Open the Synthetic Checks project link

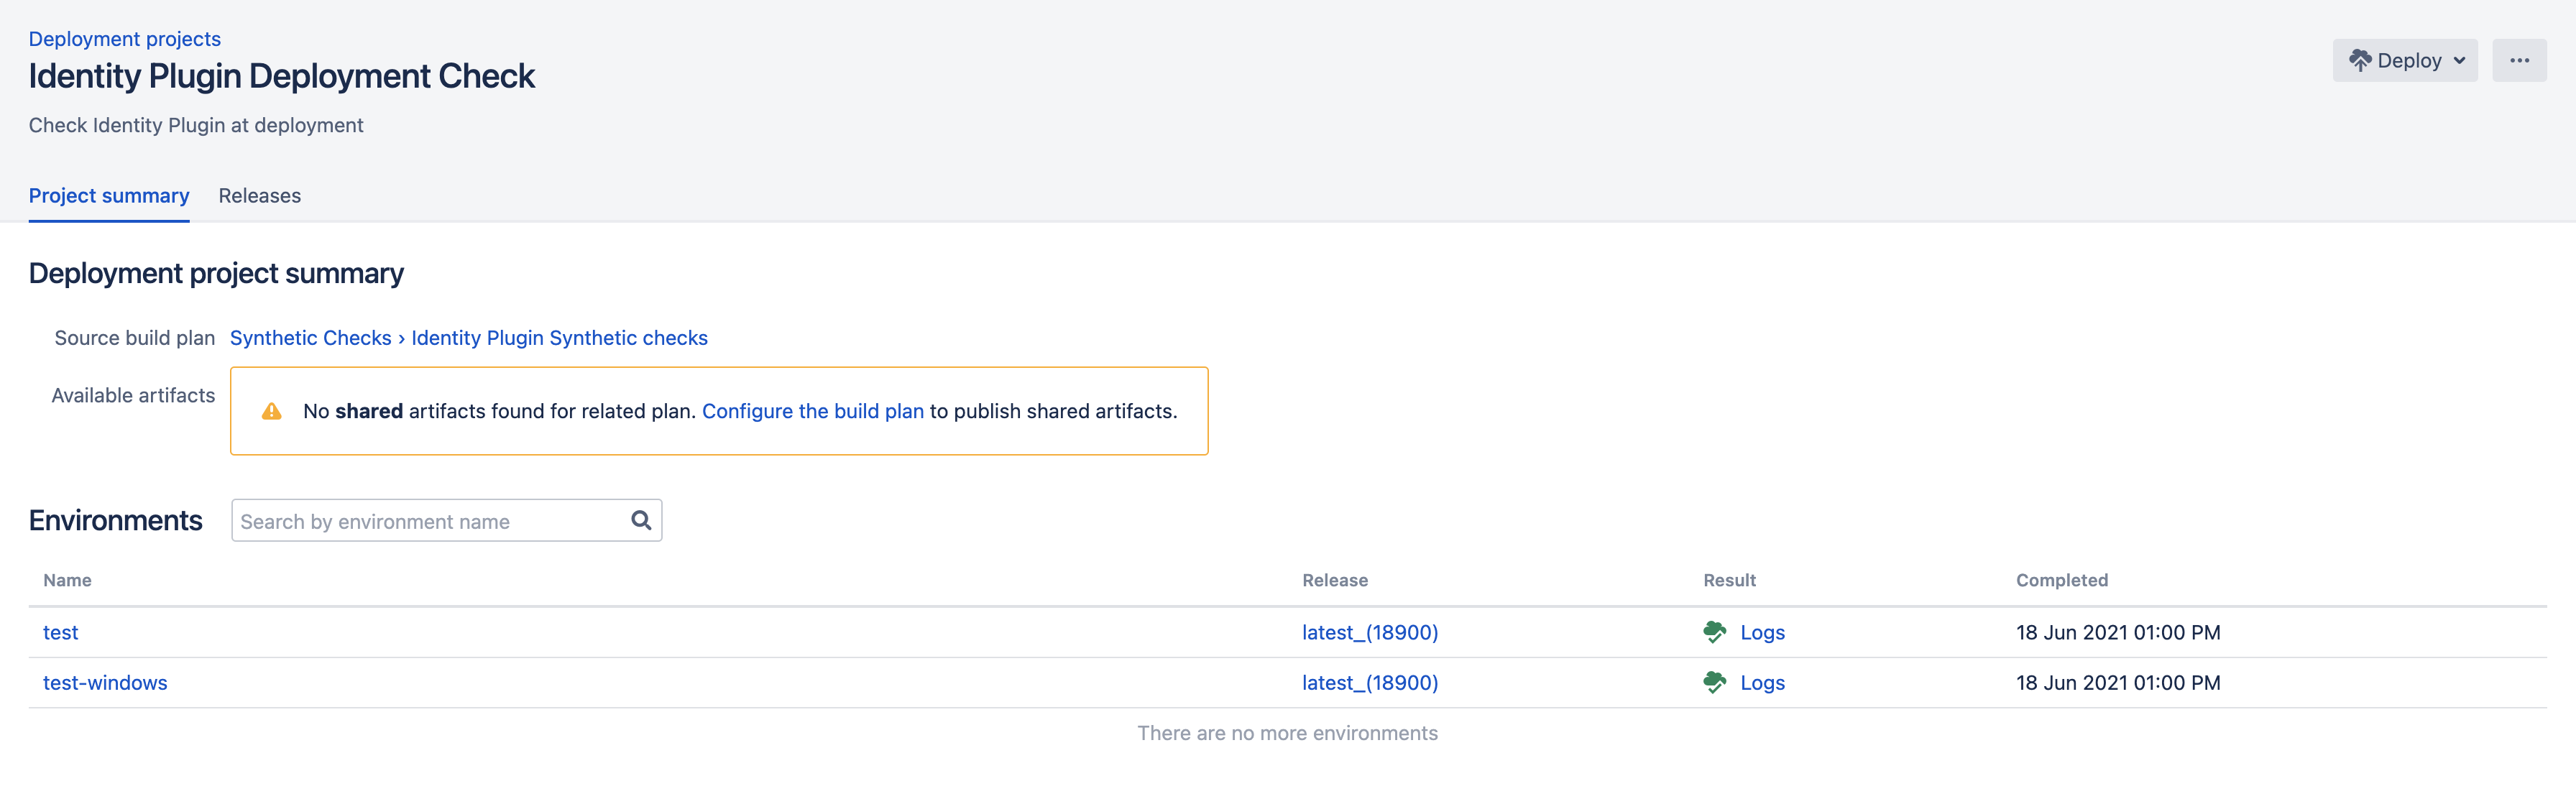click(x=311, y=338)
